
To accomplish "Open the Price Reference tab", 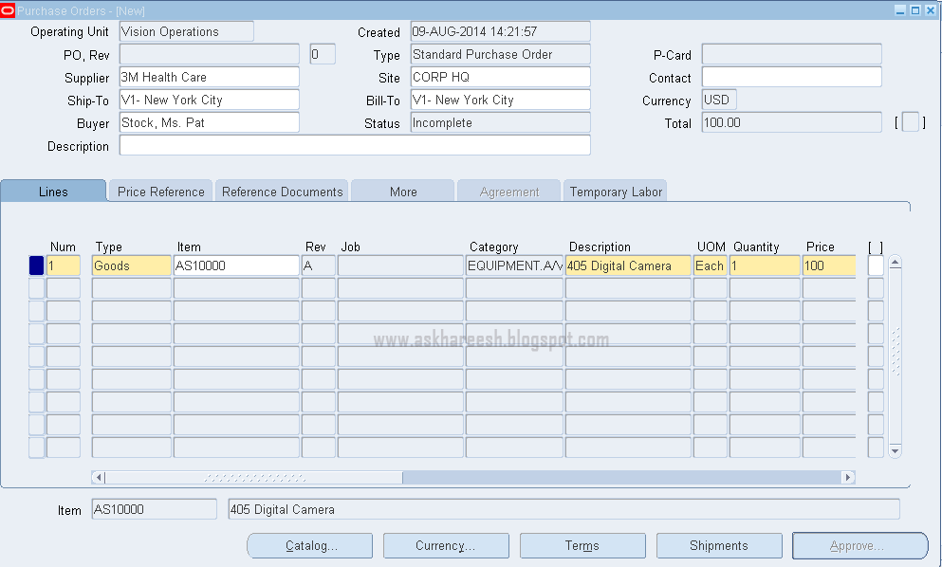I will pyautogui.click(x=160, y=192).
